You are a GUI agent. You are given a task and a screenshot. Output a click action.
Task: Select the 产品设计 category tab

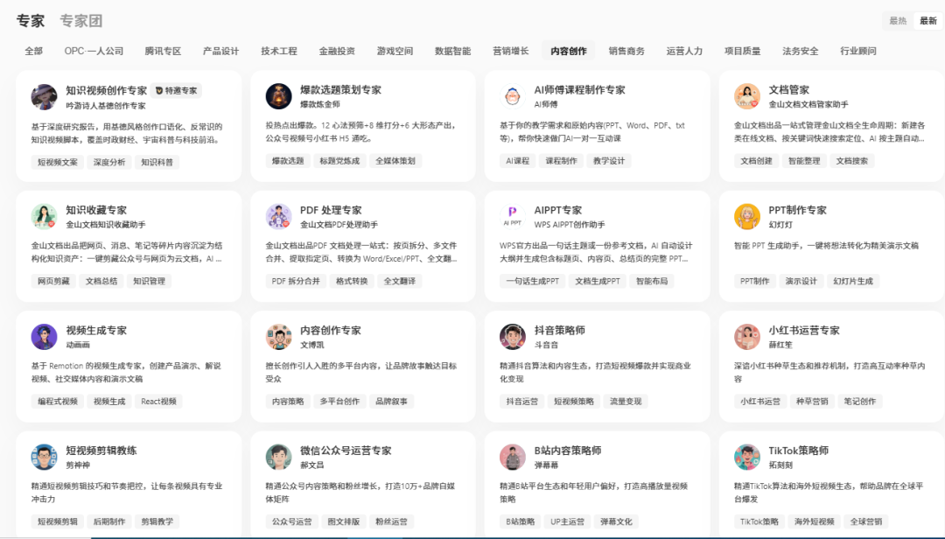[x=221, y=51]
